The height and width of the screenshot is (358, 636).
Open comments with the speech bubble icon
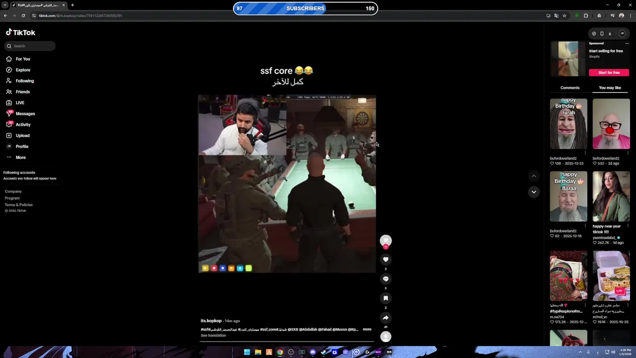tap(386, 278)
